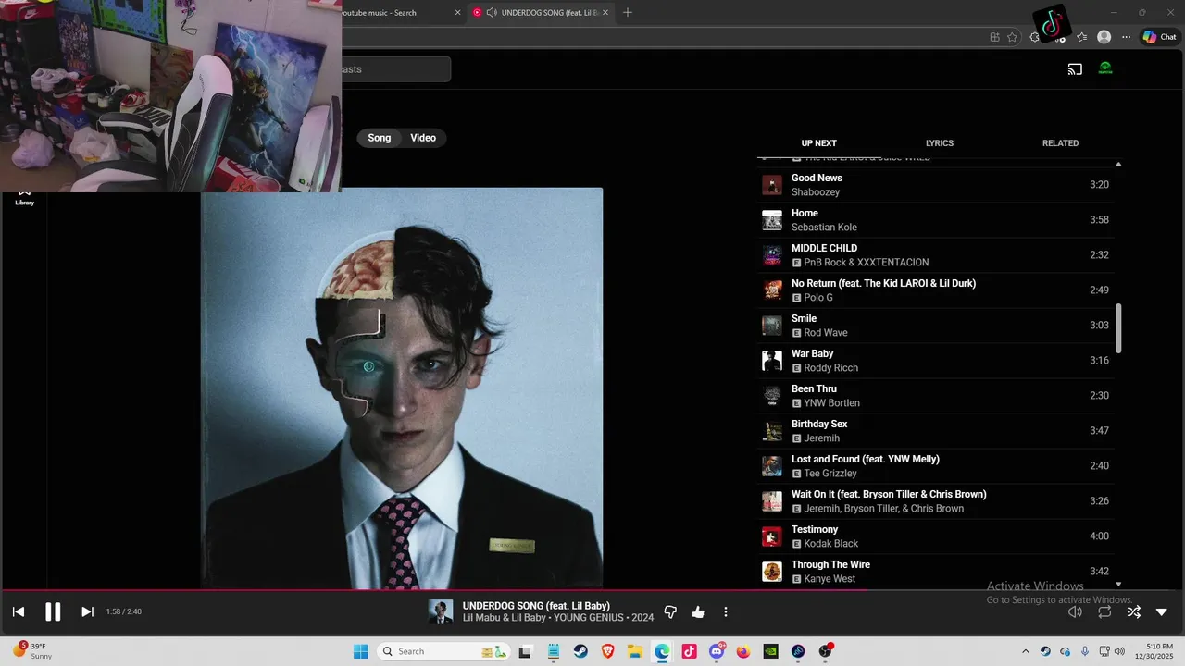The height and width of the screenshot is (666, 1185).
Task: Open the RELATED tab
Action: pyautogui.click(x=1060, y=143)
